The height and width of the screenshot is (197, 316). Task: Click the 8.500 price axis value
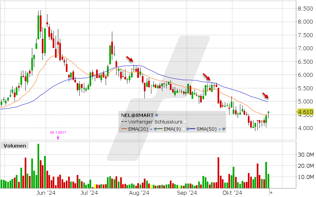click(305, 9)
